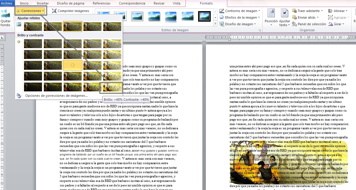Open the Archivo tab
356x190 pixels.
coord(7,3)
